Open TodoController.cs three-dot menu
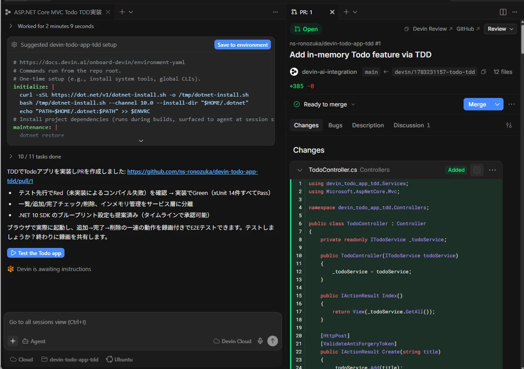This screenshot has height=369, width=524. point(492,170)
